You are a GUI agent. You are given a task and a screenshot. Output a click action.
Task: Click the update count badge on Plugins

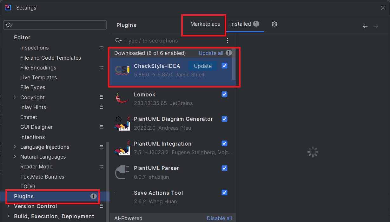(93, 196)
